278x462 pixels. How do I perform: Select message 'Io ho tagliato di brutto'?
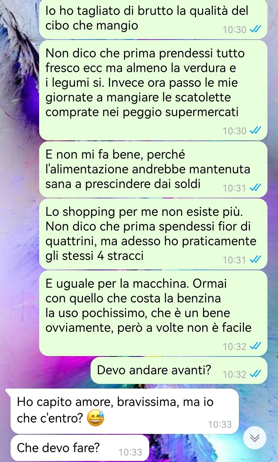(153, 19)
